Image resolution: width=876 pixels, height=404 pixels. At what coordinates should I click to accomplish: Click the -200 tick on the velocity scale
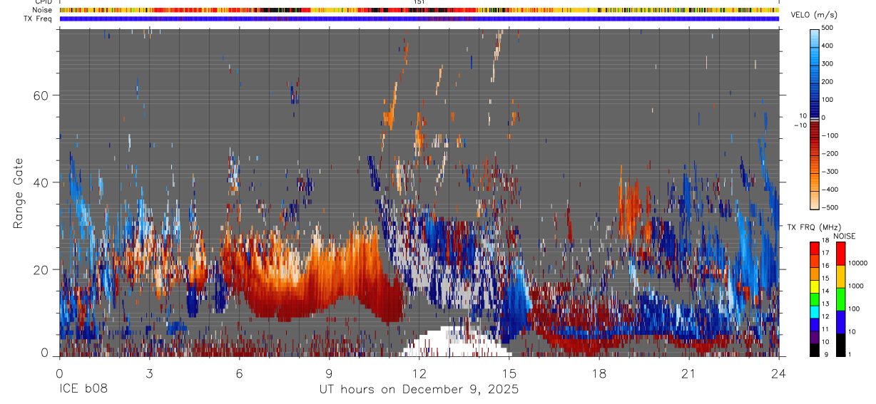832,154
